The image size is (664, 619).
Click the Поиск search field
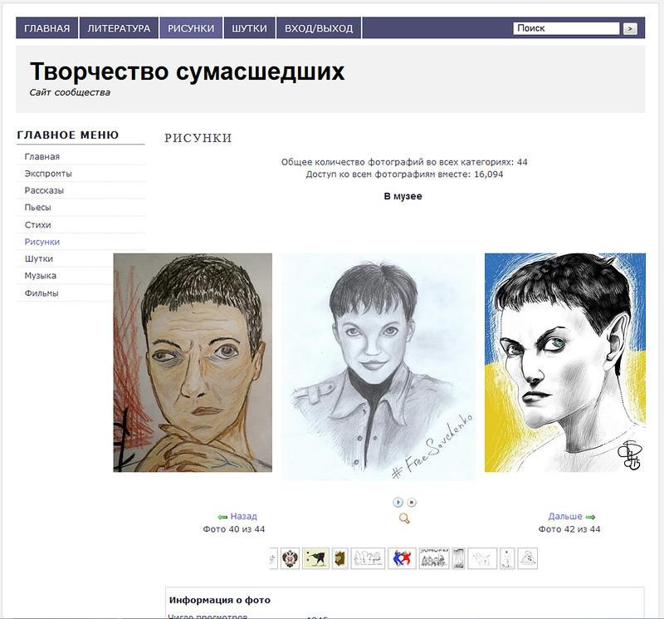coord(566,28)
